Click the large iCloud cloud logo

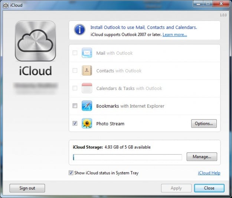[35, 41]
